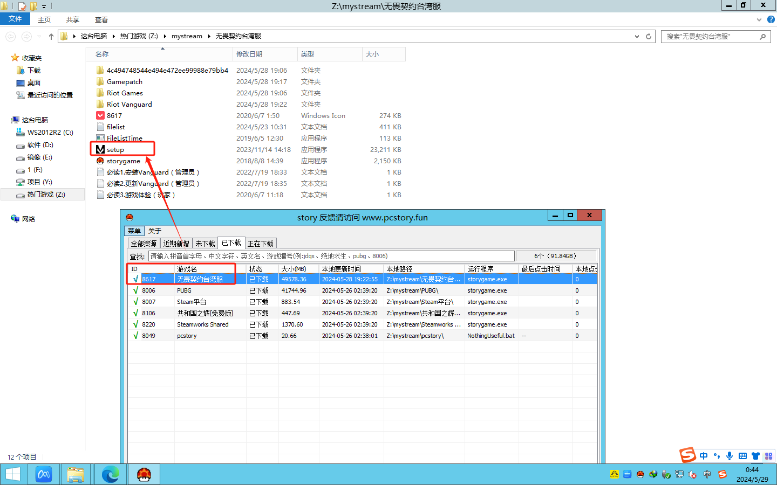Switch to the 全部资源 tab
Image resolution: width=777 pixels, height=485 pixels.
pos(144,244)
